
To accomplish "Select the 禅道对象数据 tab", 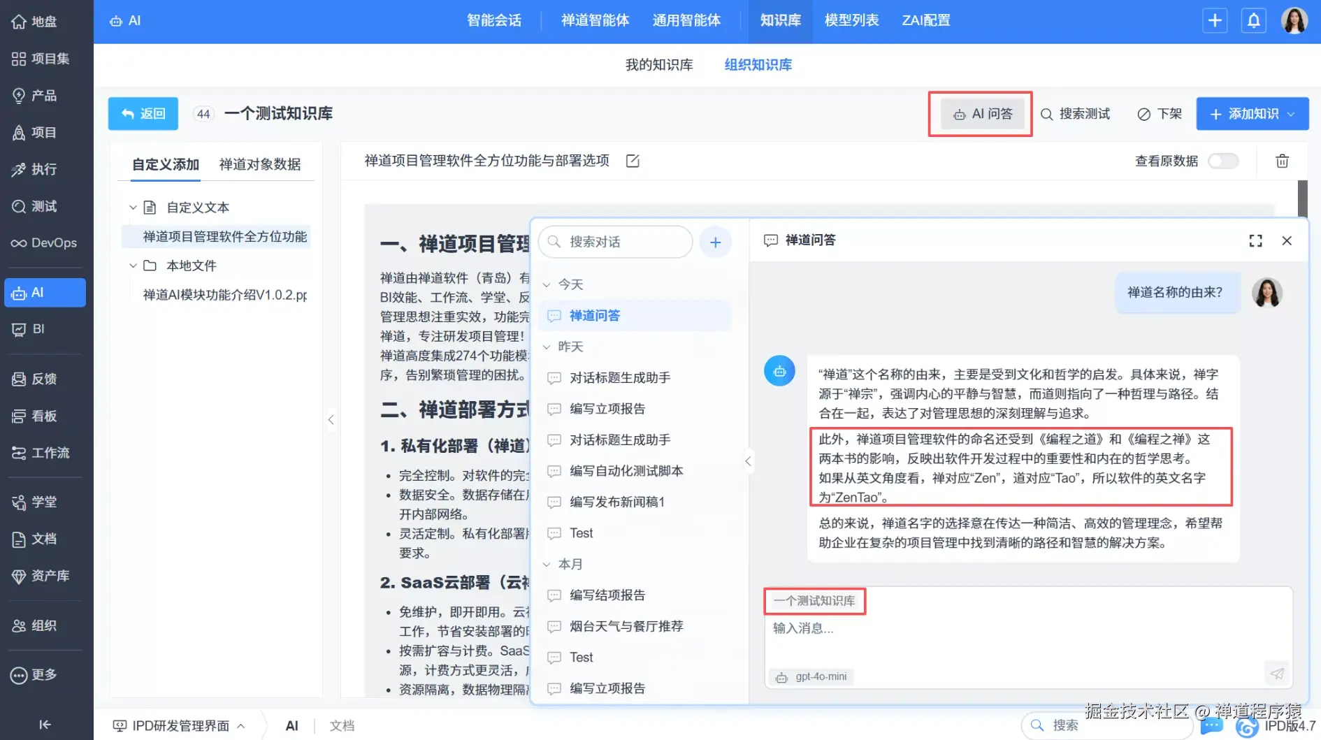I will [260, 165].
